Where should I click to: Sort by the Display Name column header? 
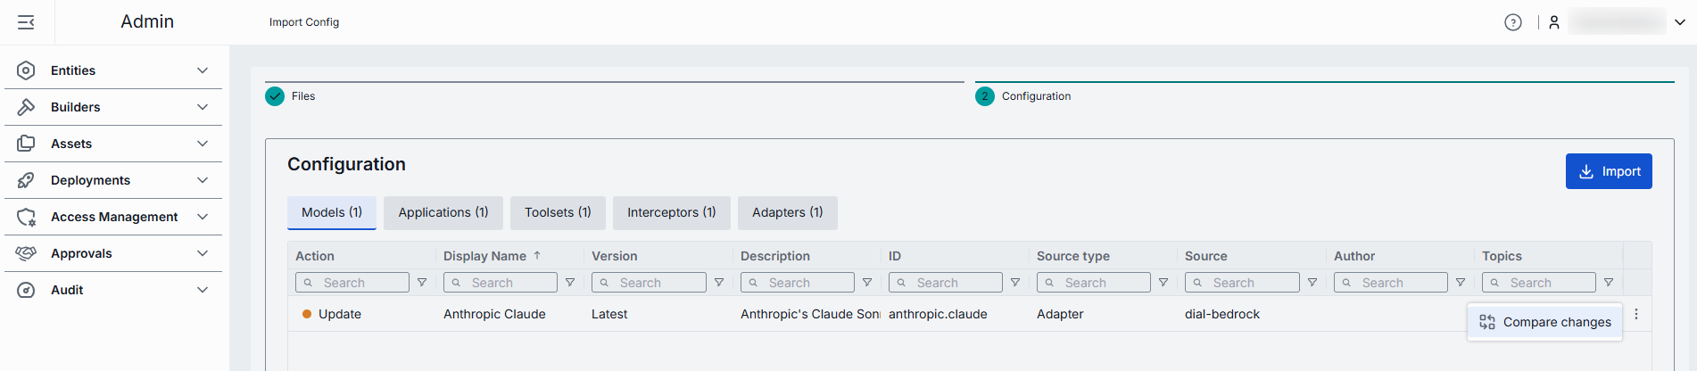(484, 256)
